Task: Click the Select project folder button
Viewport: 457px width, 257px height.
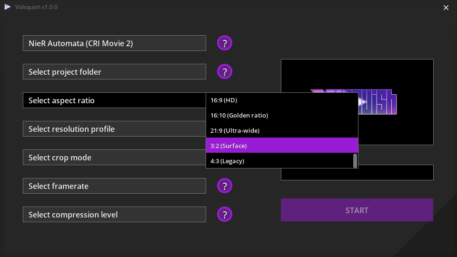Action: pos(114,72)
